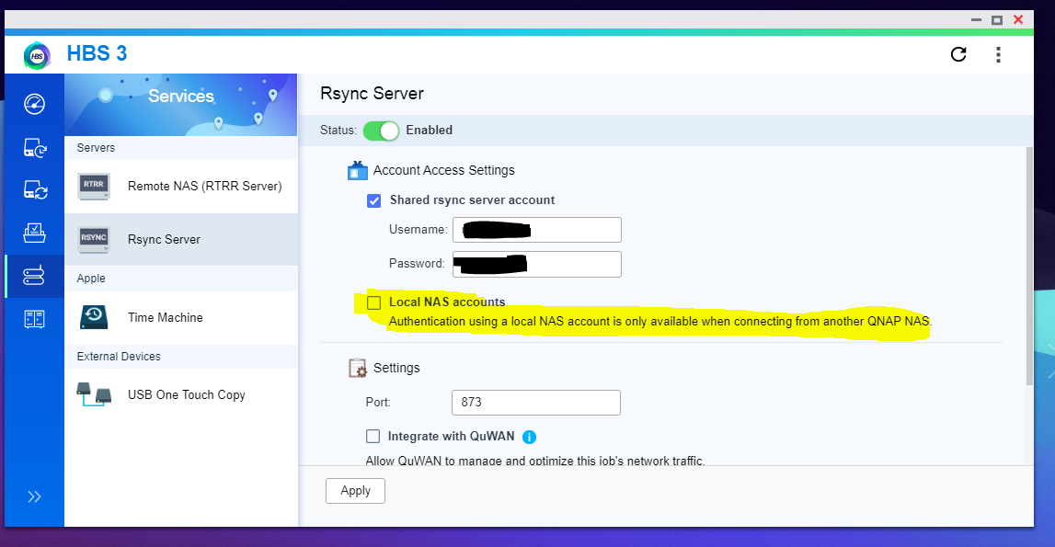Enable the Local NAS accounts checkbox

373,302
